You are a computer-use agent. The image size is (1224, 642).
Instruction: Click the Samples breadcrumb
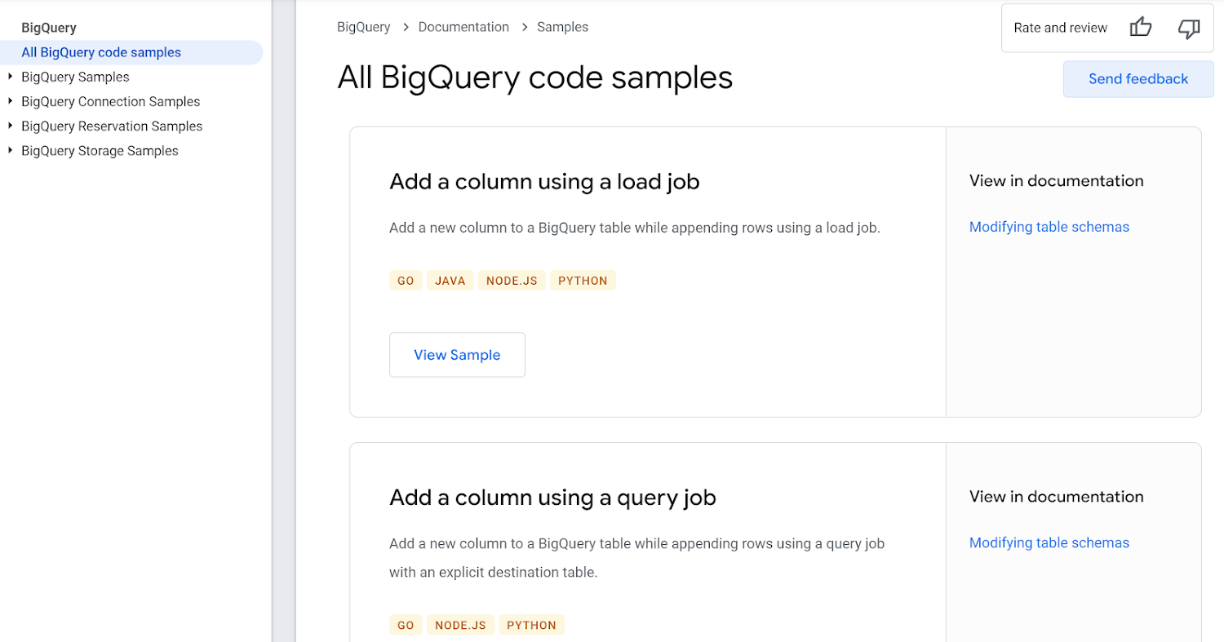[x=562, y=27]
